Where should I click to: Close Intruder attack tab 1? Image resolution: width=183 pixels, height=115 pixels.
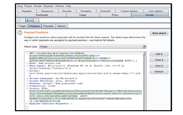[x=23, y=20]
